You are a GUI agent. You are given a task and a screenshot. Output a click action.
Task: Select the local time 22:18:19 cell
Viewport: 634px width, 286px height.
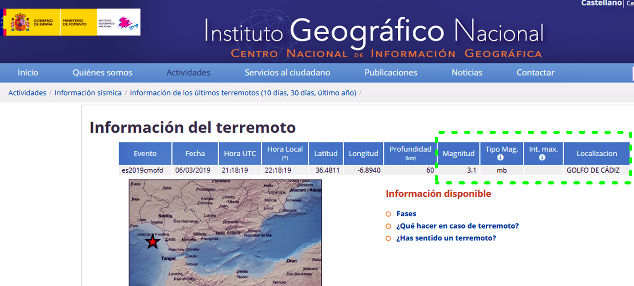coord(285,170)
